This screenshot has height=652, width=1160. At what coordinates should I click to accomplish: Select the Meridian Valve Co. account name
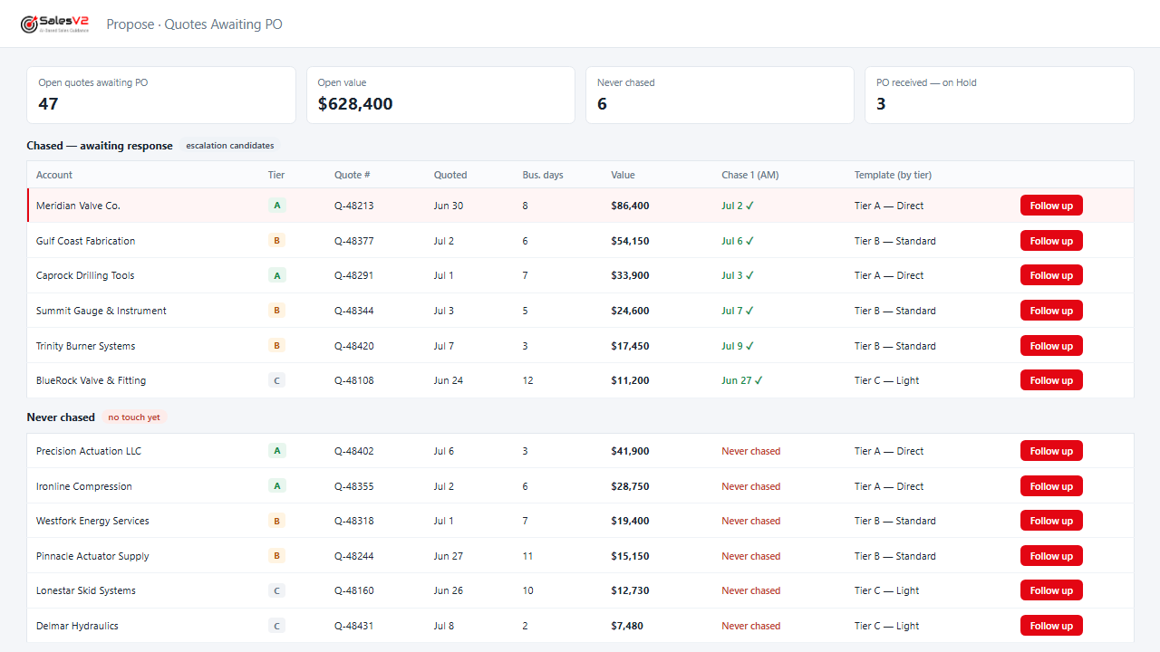(x=78, y=206)
